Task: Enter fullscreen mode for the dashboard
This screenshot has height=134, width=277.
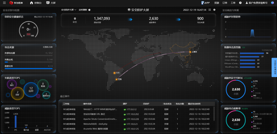Action: 210,10
